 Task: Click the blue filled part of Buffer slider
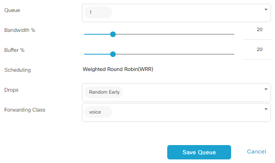[97, 54]
